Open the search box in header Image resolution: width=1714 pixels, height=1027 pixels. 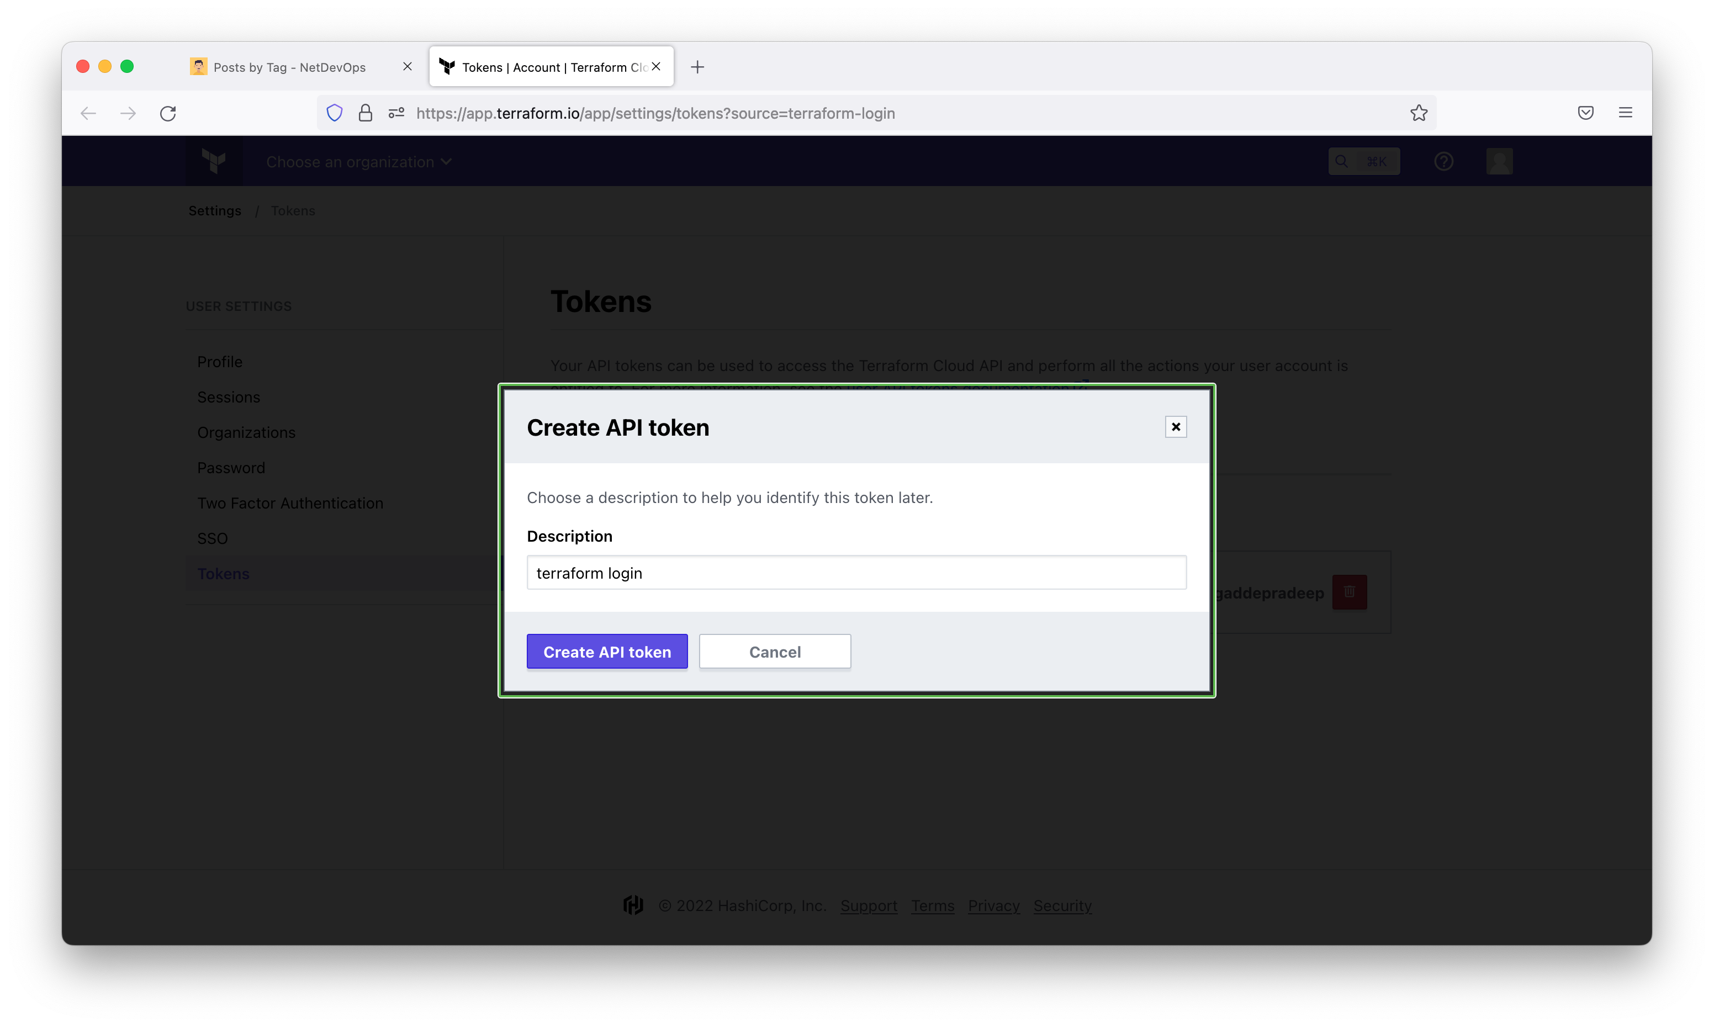(1363, 161)
